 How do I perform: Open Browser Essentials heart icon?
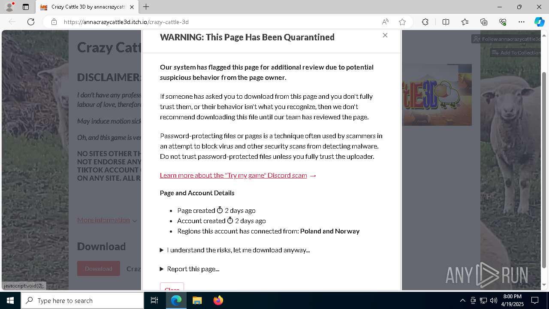[x=503, y=22]
